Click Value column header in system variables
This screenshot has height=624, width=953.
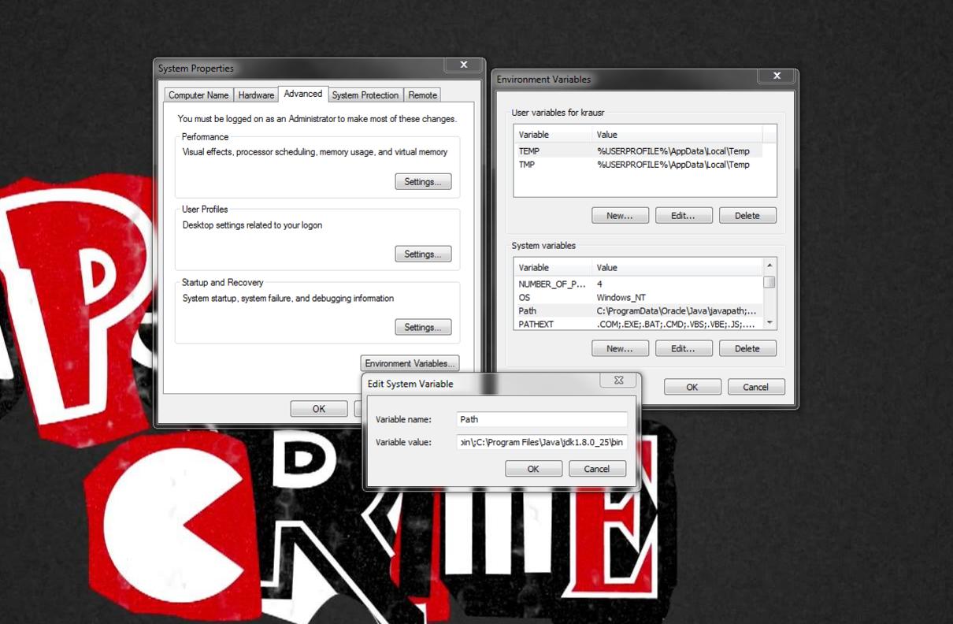[x=677, y=268]
